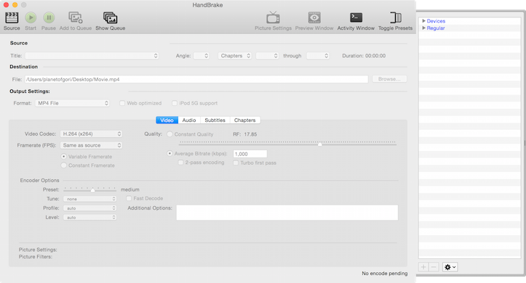Viewport: 526px width, 283px height.
Task: Click the Average Bitrate value field
Action: (x=250, y=154)
